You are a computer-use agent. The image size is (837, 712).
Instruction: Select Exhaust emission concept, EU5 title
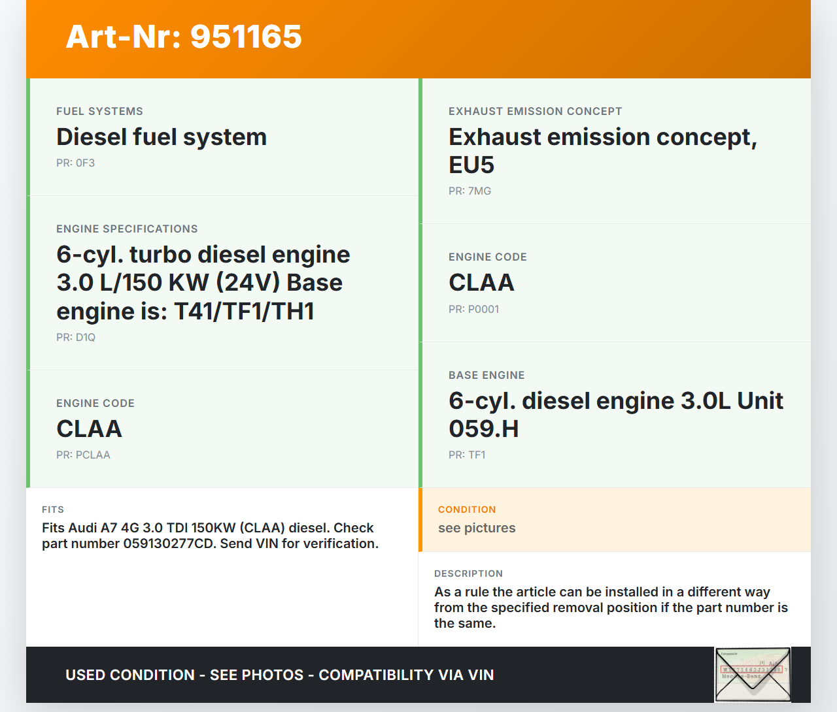602,151
